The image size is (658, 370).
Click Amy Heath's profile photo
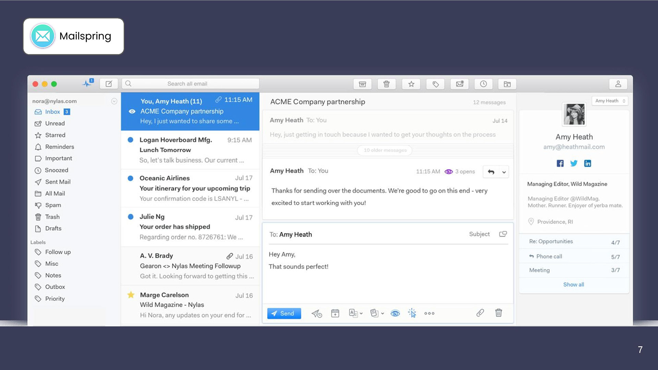574,114
